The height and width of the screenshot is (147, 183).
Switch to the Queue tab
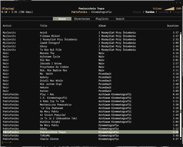tap(62, 19)
